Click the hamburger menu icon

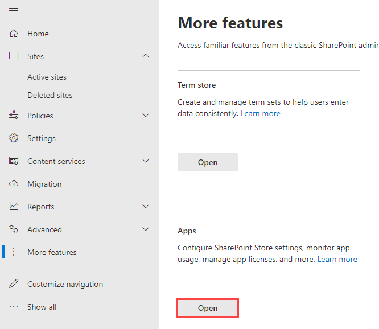(14, 11)
